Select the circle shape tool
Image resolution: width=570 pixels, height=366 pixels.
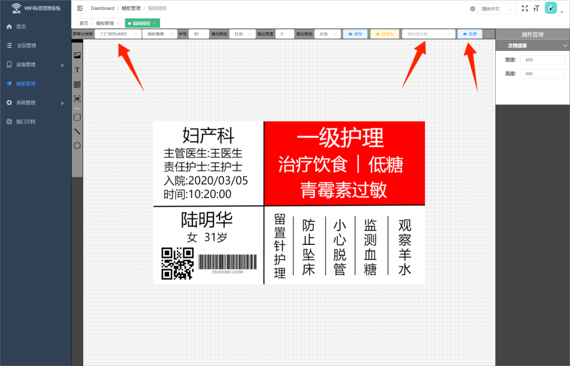click(77, 145)
